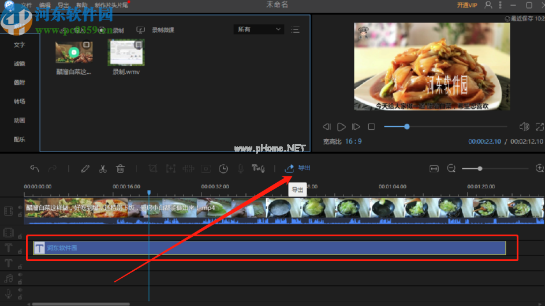
Task: Lock the music track
Action: pos(20,282)
